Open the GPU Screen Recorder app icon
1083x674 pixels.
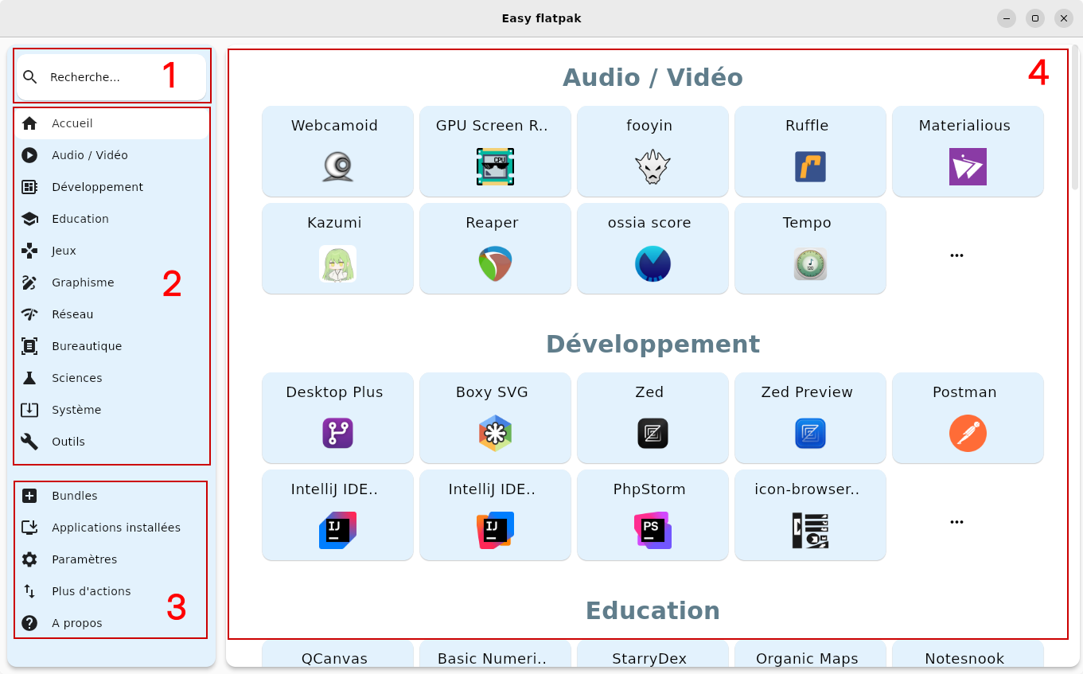[x=495, y=167]
